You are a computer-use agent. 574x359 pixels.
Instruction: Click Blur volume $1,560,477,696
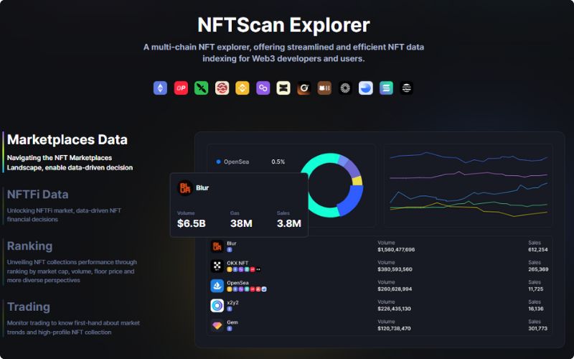(x=396, y=249)
